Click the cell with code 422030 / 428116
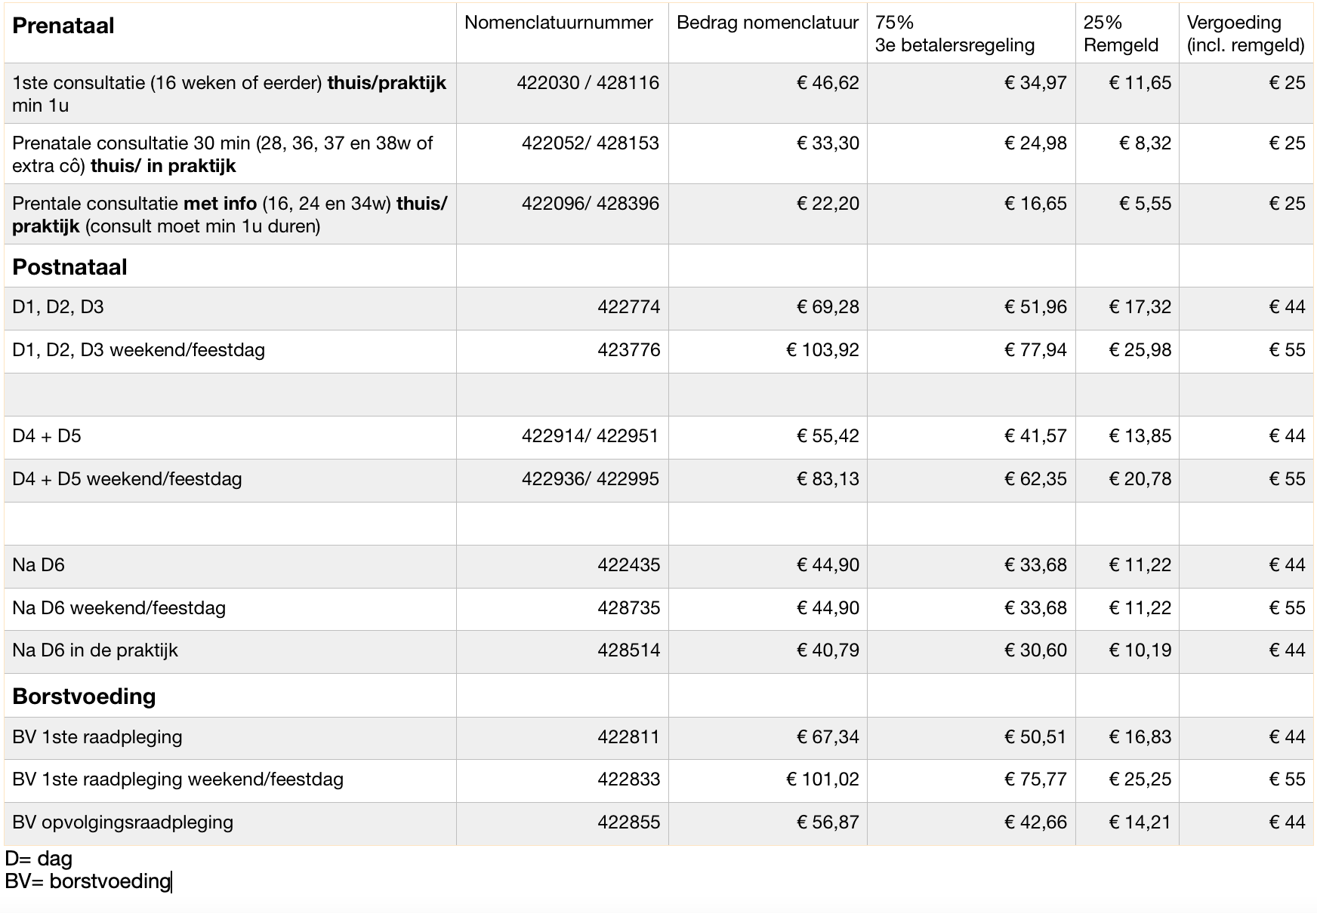 [588, 83]
